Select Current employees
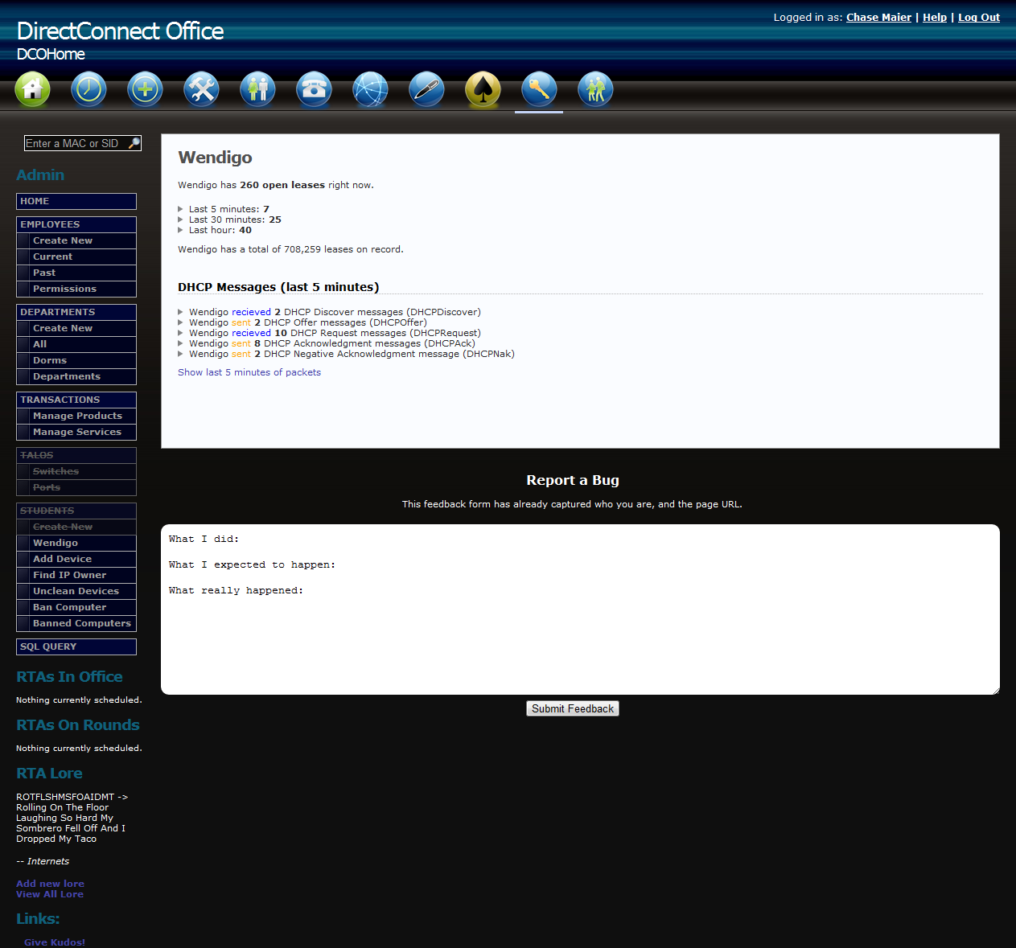The height and width of the screenshot is (948, 1016). (x=76, y=256)
